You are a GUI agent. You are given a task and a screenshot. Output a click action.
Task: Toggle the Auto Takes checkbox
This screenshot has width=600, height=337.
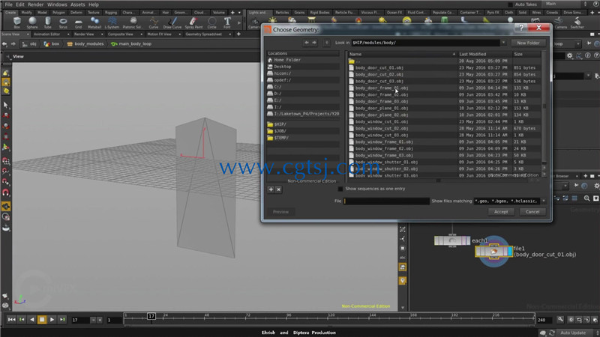(x=510, y=4)
